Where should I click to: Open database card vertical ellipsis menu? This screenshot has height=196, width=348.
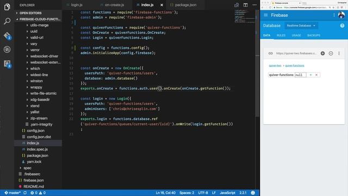[x=339, y=53]
